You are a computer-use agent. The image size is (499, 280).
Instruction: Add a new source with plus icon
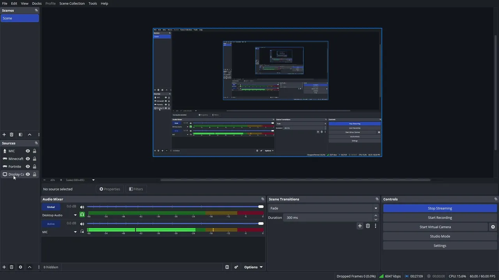pyautogui.click(x=4, y=267)
